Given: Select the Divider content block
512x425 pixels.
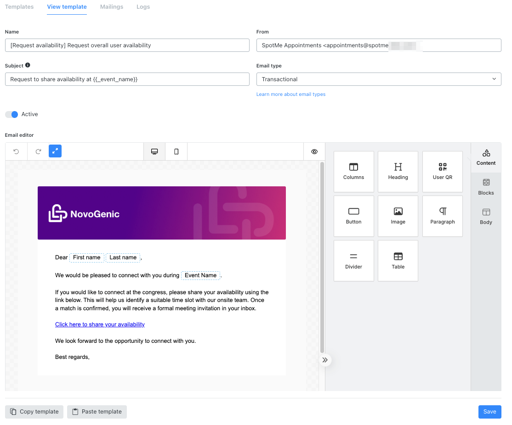Looking at the screenshot, I should coord(353,261).
